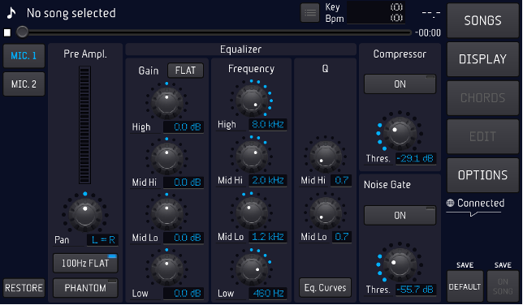This screenshot has width=523, height=305.
Task: Click the Mid Lo Q knob
Action: (x=325, y=213)
